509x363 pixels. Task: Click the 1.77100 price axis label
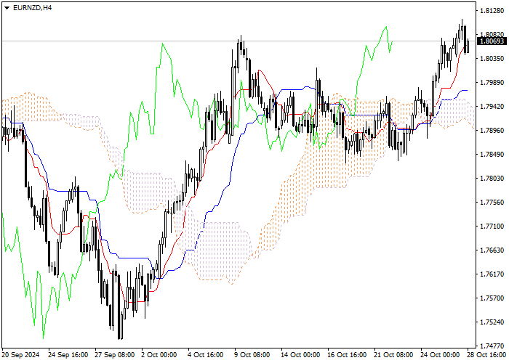492,227
